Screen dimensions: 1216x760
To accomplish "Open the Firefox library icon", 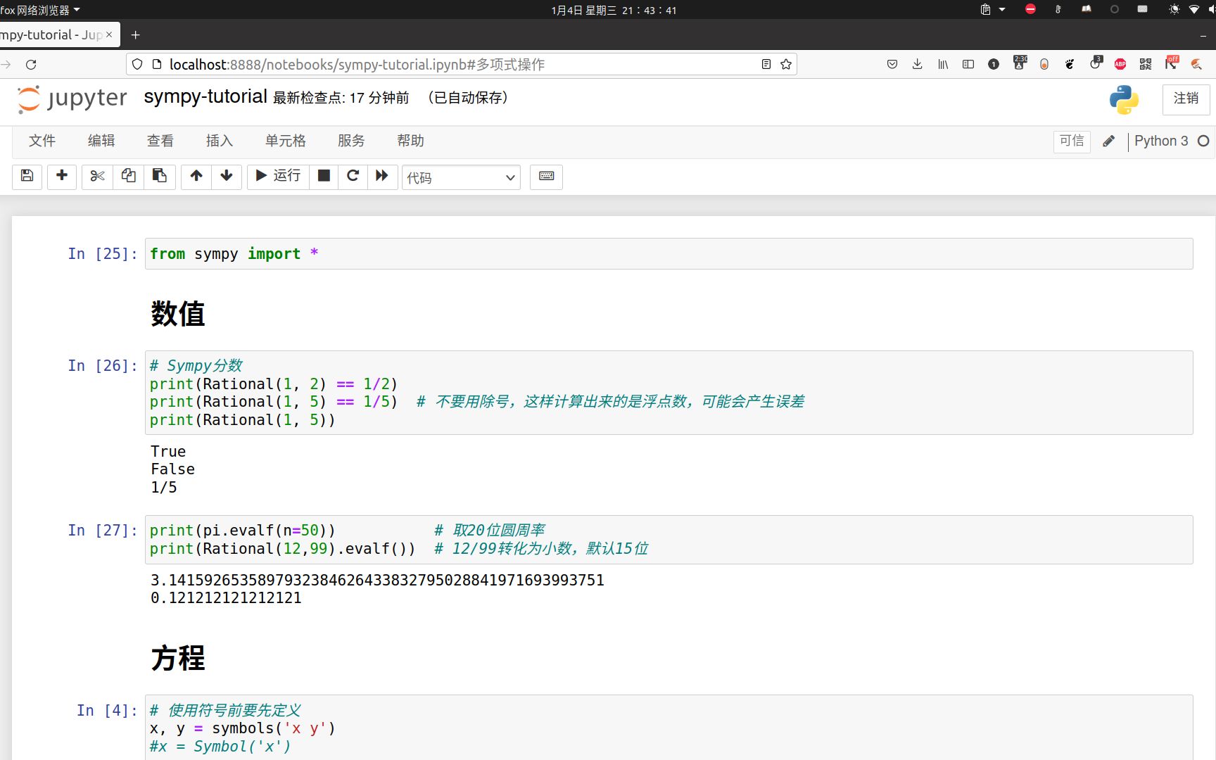I will (943, 64).
